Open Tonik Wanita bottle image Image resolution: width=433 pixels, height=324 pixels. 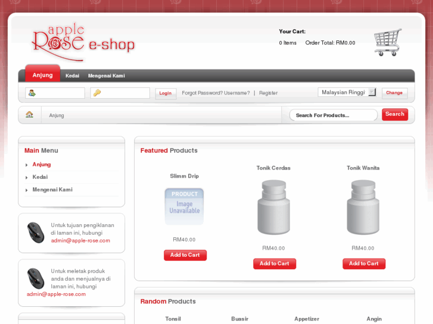(x=363, y=207)
